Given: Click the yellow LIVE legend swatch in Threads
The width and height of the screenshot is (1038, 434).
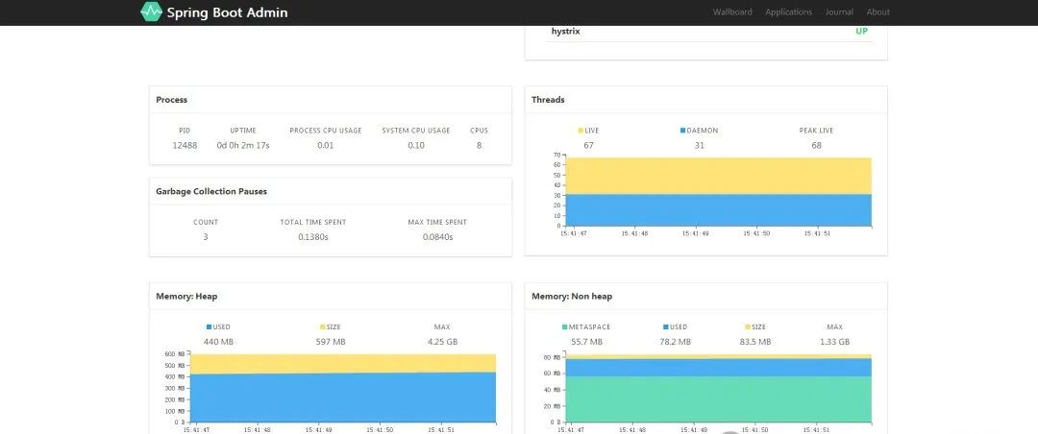Looking at the screenshot, I should pos(581,131).
